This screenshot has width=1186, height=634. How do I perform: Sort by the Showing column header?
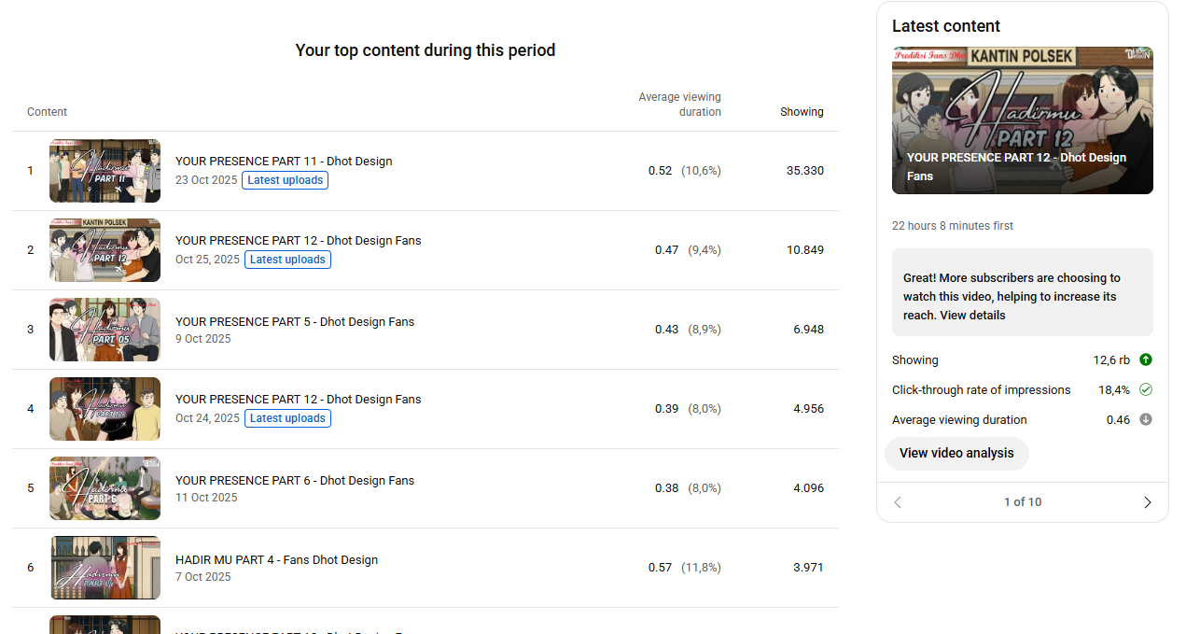[802, 112]
